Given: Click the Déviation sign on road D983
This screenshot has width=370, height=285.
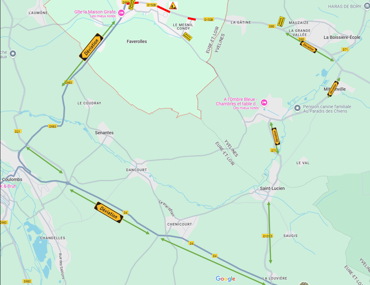Looking at the screenshot, I should (x=91, y=47).
